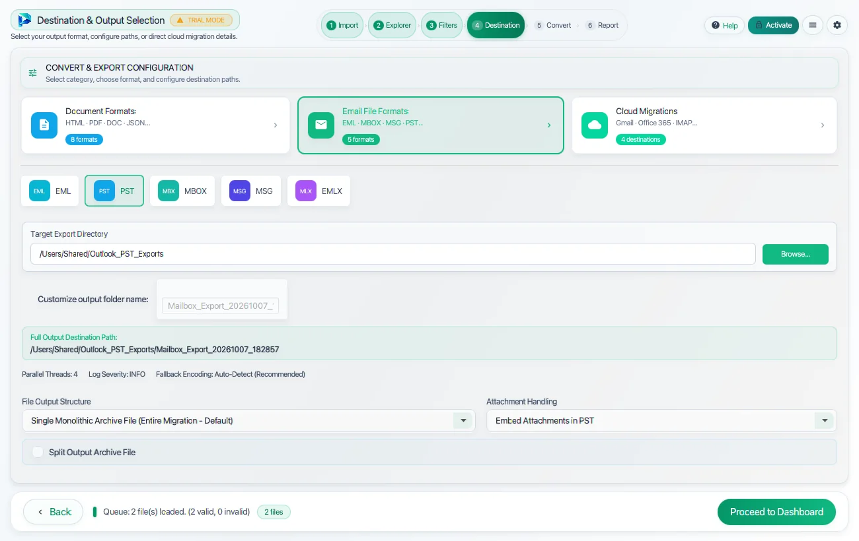Go Back to previous step

[54, 512]
